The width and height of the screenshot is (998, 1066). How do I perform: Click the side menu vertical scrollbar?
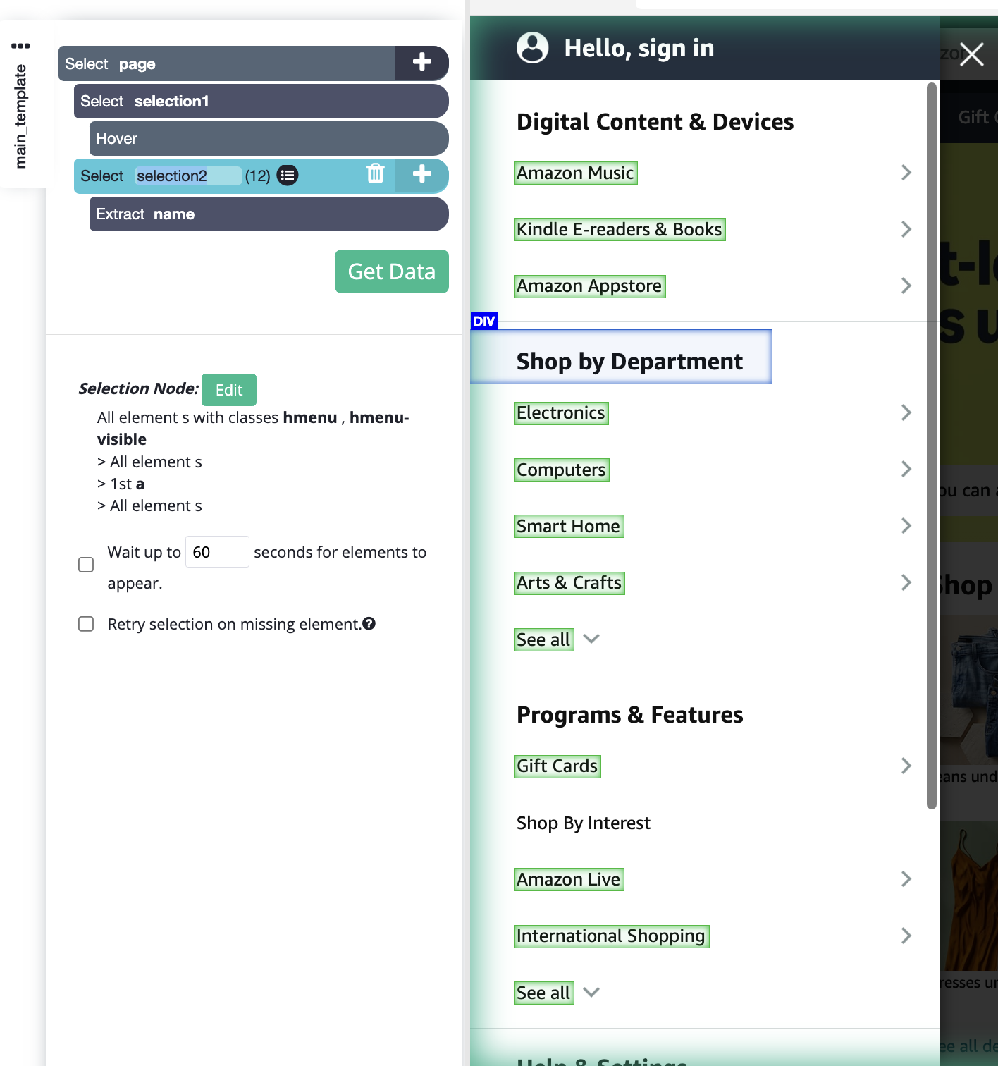click(931, 446)
